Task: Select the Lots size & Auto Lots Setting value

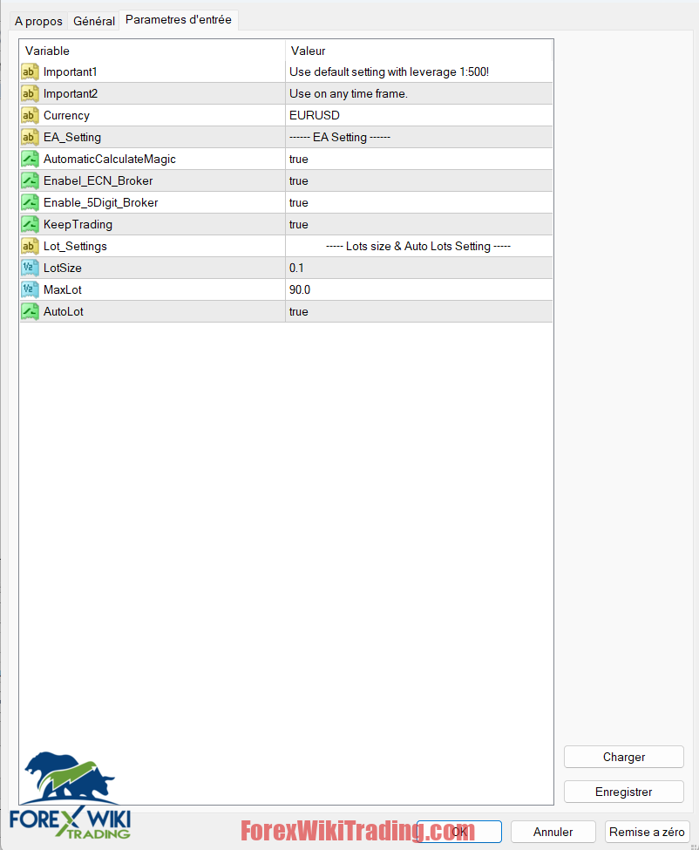Action: pos(419,246)
